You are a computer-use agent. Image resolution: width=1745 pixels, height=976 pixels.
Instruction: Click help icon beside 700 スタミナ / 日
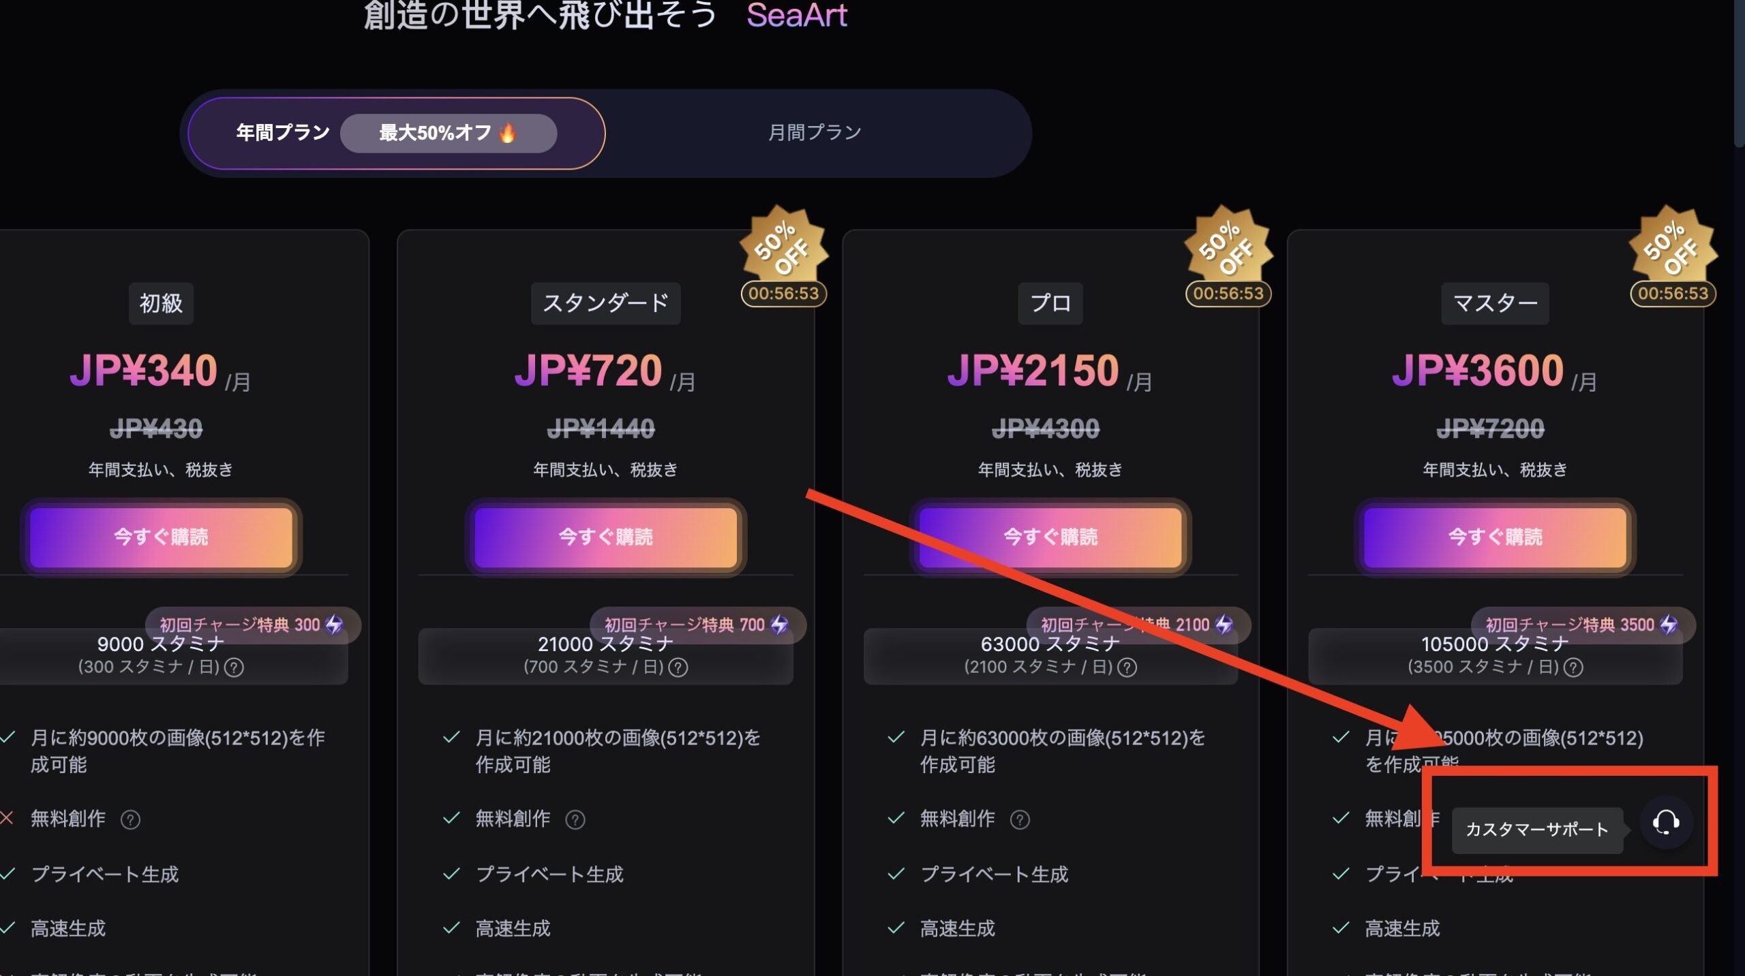point(678,667)
